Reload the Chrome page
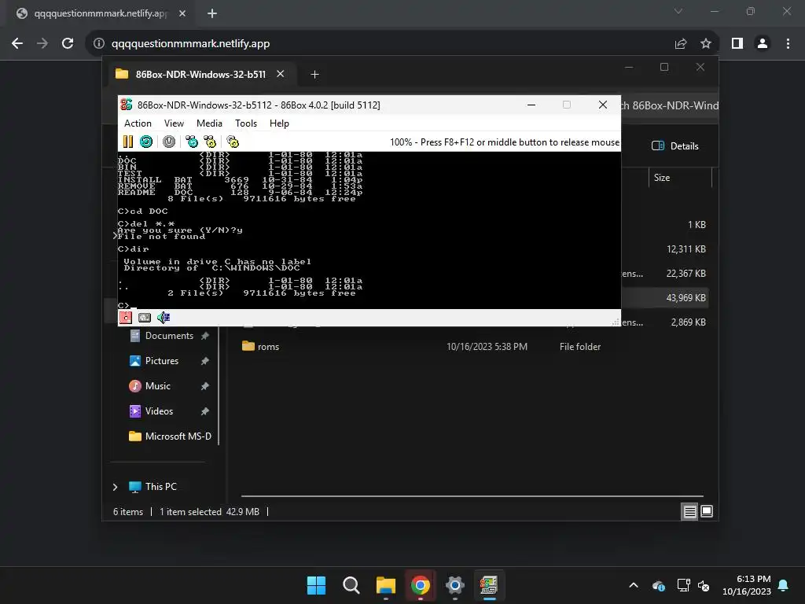 pos(68,44)
